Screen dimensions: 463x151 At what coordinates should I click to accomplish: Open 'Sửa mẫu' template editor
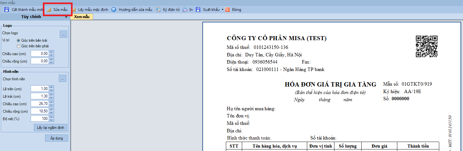click(x=57, y=10)
